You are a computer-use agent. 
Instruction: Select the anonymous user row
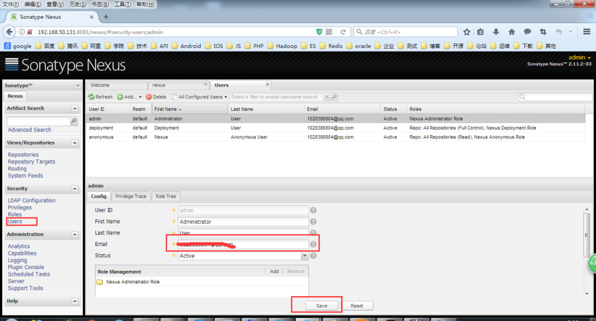tap(336, 137)
